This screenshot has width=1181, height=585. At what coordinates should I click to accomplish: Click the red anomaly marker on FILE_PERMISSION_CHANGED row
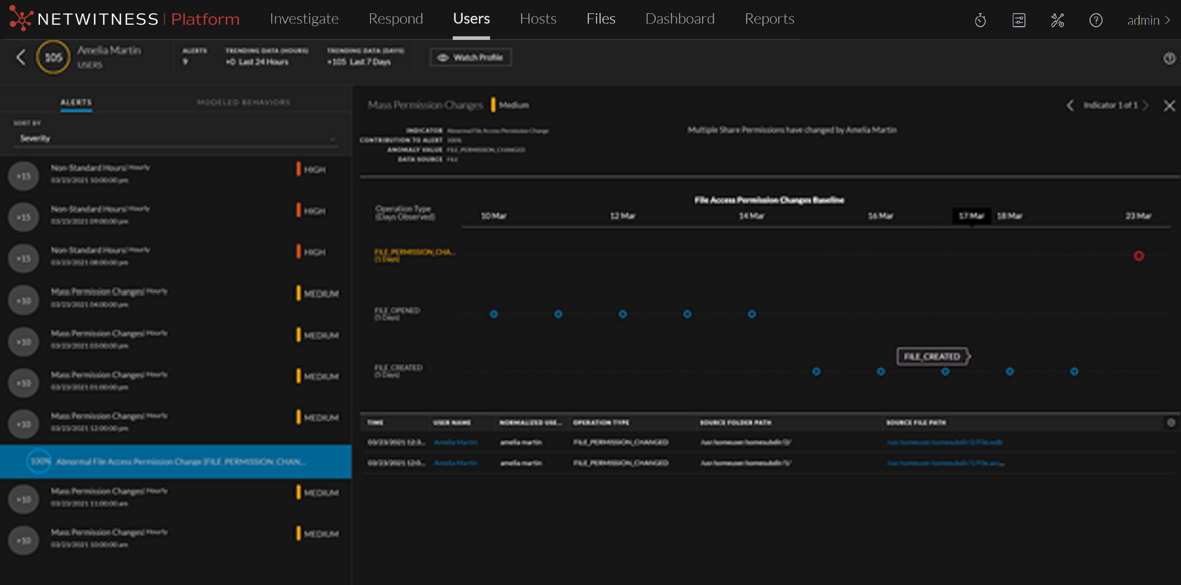pyautogui.click(x=1139, y=256)
